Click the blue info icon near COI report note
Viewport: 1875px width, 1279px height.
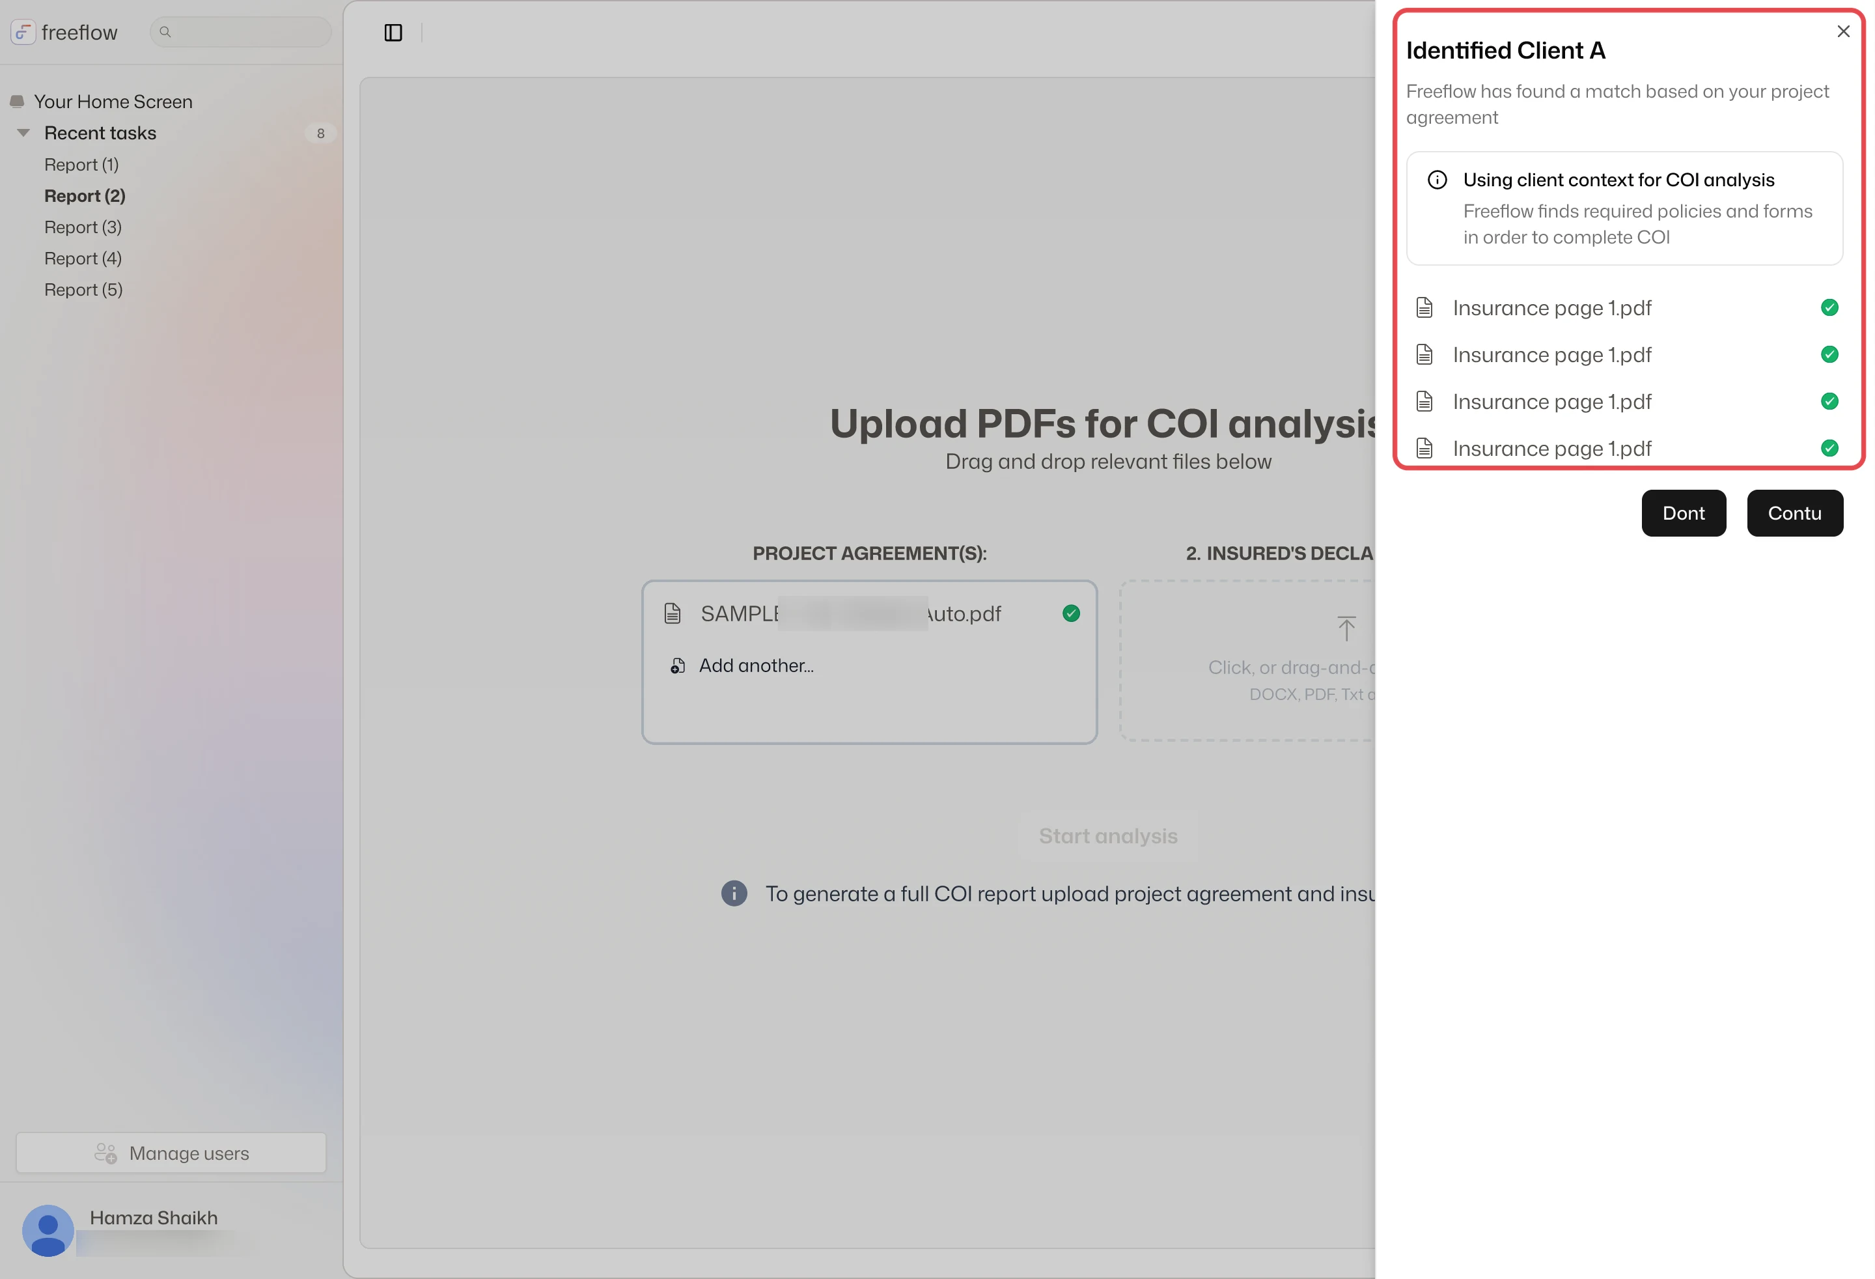click(733, 894)
